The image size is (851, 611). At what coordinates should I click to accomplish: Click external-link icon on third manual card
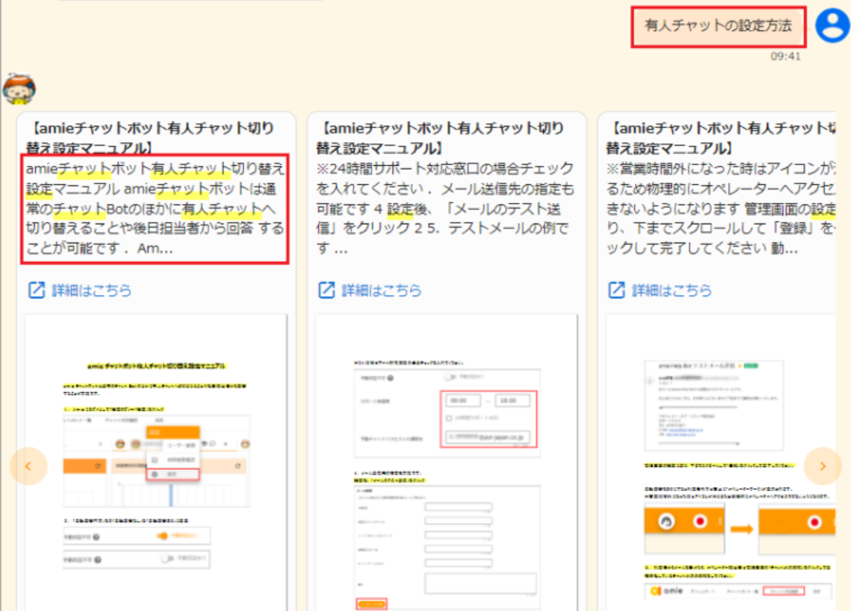616,290
